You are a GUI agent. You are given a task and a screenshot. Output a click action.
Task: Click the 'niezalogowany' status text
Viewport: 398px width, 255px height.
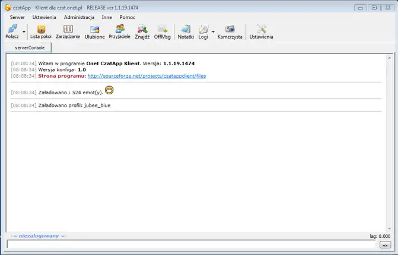39,235
